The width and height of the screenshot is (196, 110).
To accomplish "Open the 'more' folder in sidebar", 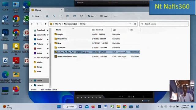I will (x=39, y=71).
